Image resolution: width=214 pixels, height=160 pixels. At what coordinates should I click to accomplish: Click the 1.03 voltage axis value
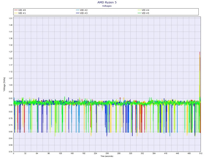pyautogui.click(x=11, y=85)
